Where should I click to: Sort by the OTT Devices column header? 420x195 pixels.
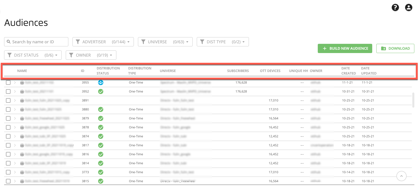[x=270, y=71]
